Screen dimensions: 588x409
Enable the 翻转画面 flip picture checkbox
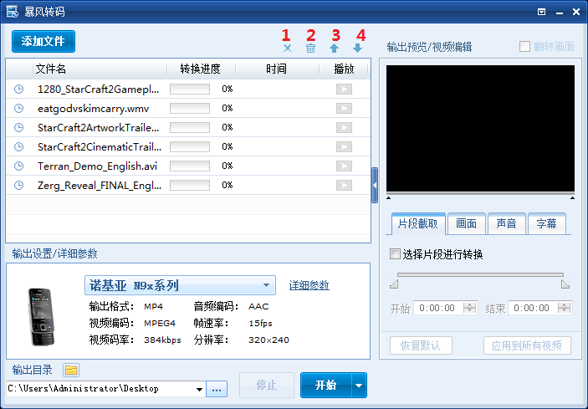point(524,47)
